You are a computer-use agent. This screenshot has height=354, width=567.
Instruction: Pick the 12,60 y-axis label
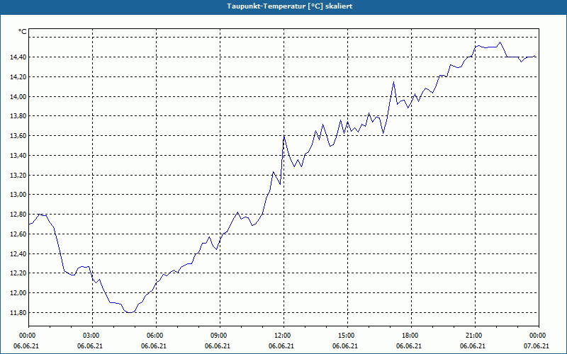19,234
